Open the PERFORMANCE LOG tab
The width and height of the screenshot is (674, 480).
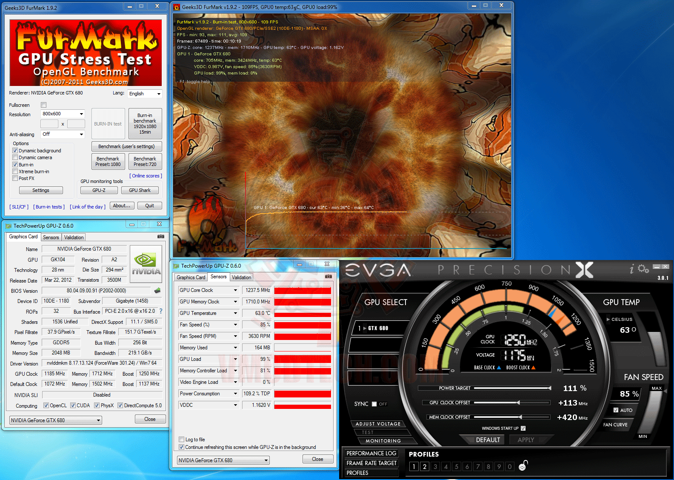(371, 454)
